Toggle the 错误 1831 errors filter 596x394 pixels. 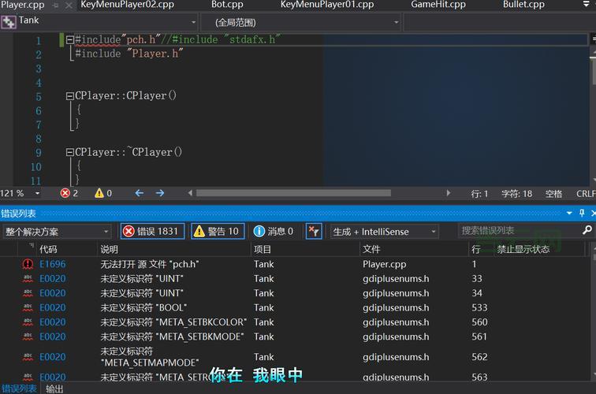(153, 231)
